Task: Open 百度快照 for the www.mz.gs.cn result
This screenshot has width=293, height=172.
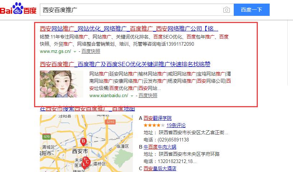Action: (x=91, y=51)
